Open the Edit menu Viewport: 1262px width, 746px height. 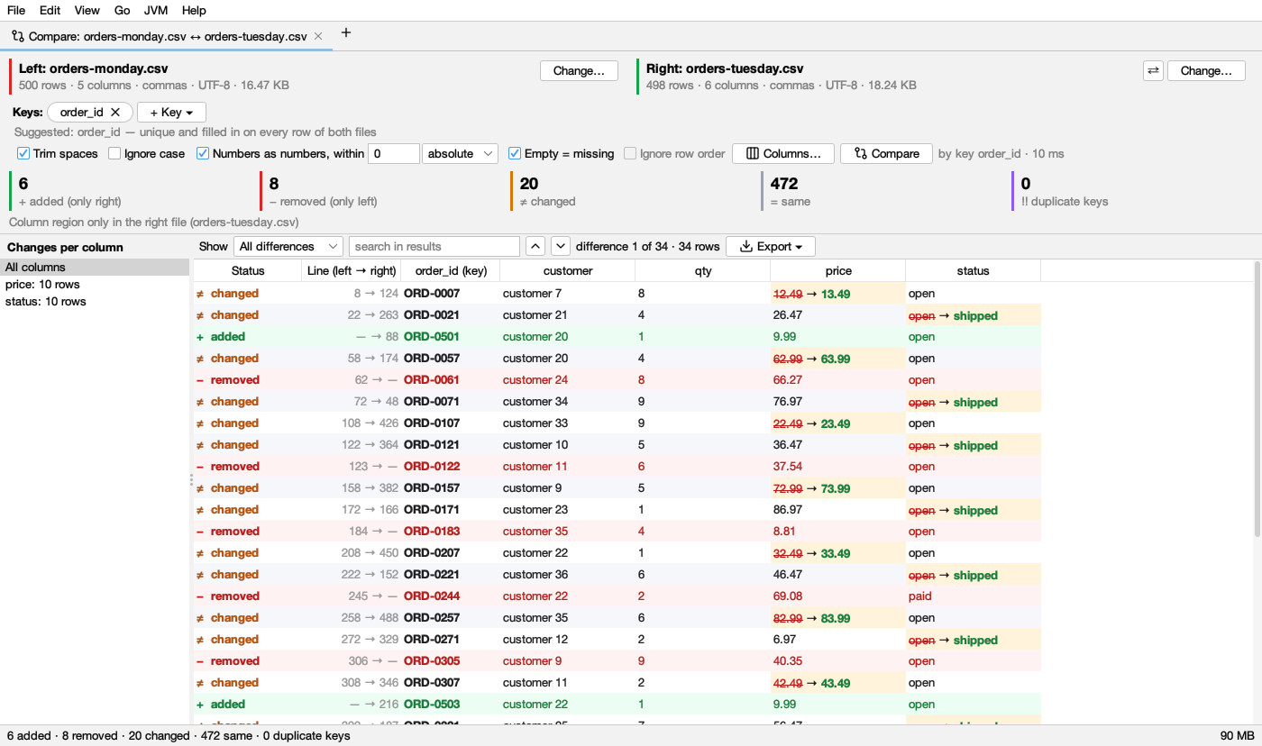[x=50, y=10]
